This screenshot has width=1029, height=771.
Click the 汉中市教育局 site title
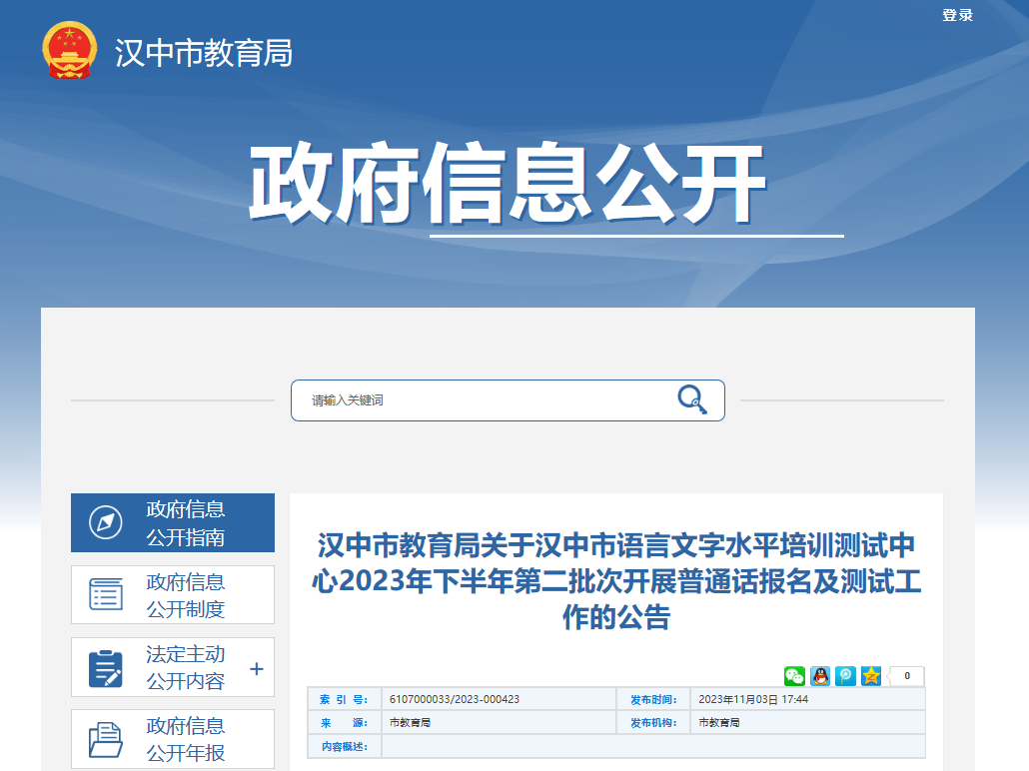(204, 53)
